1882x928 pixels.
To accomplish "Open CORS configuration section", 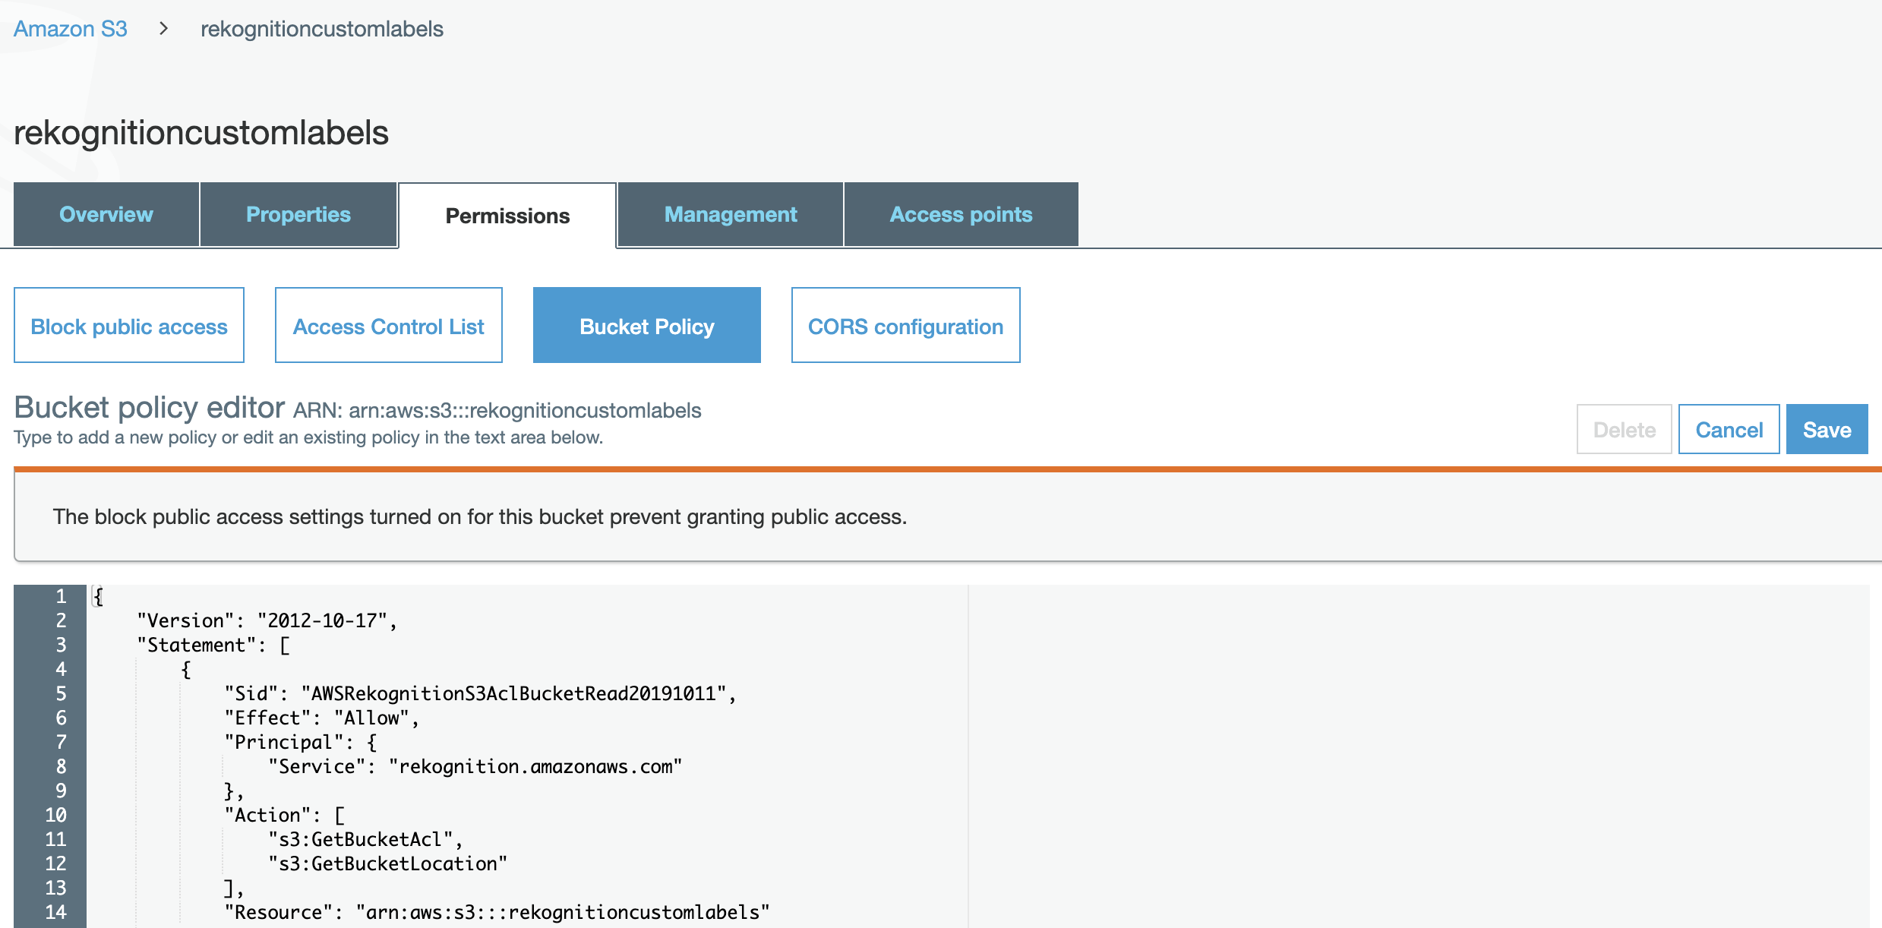I will tap(905, 326).
